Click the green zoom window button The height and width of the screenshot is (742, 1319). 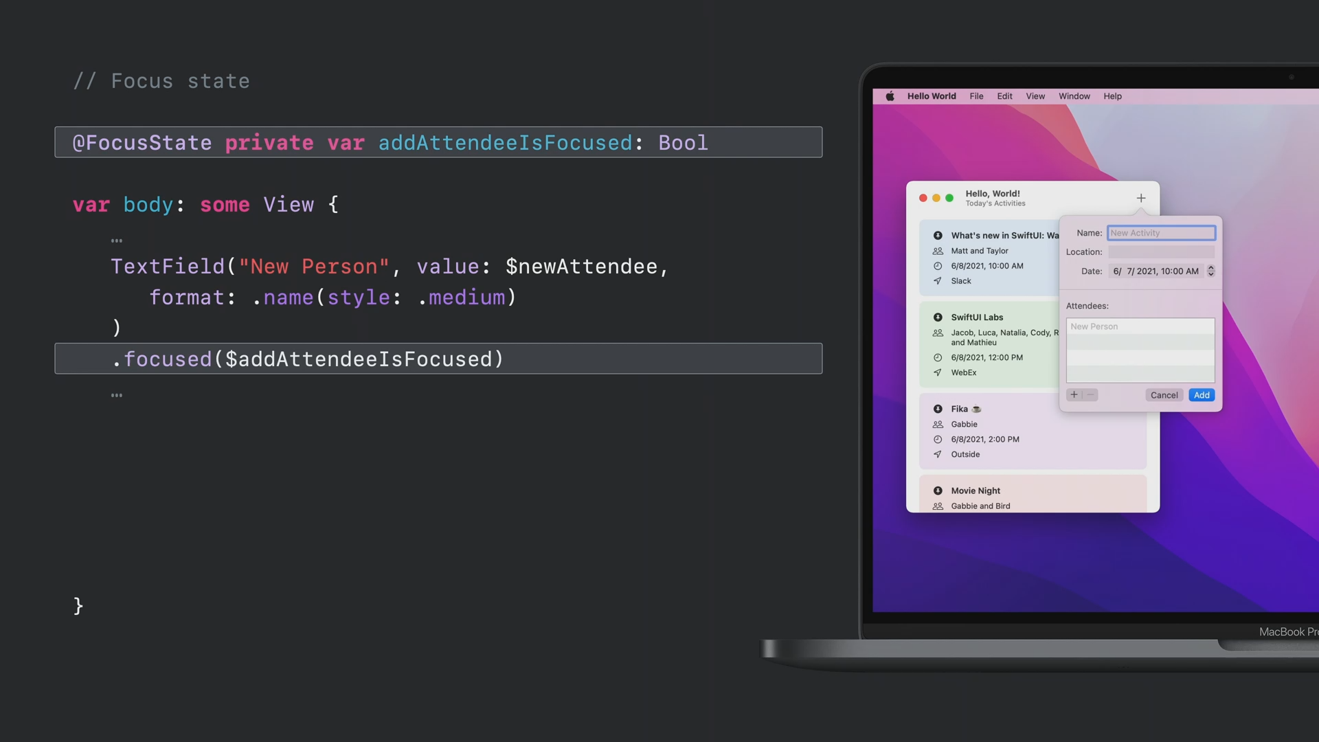pos(949,199)
